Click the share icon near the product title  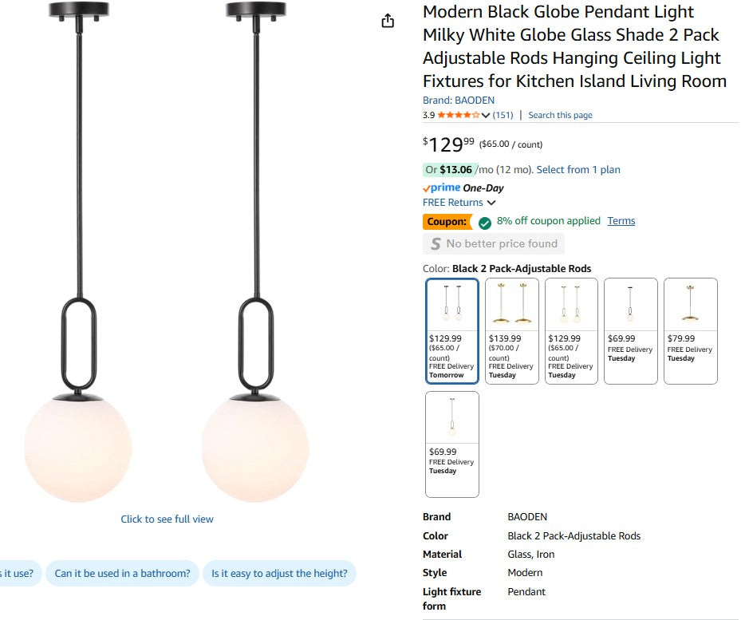coord(388,20)
